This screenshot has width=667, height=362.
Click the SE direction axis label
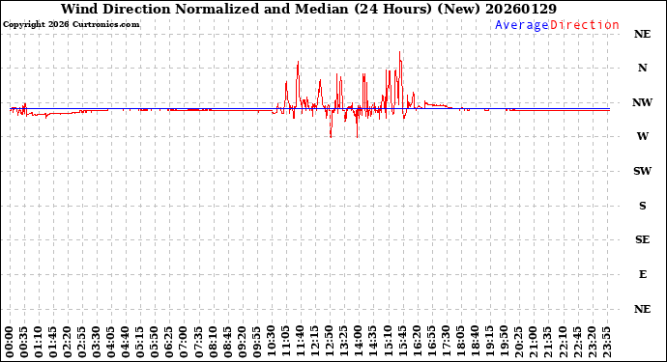[x=642, y=239]
